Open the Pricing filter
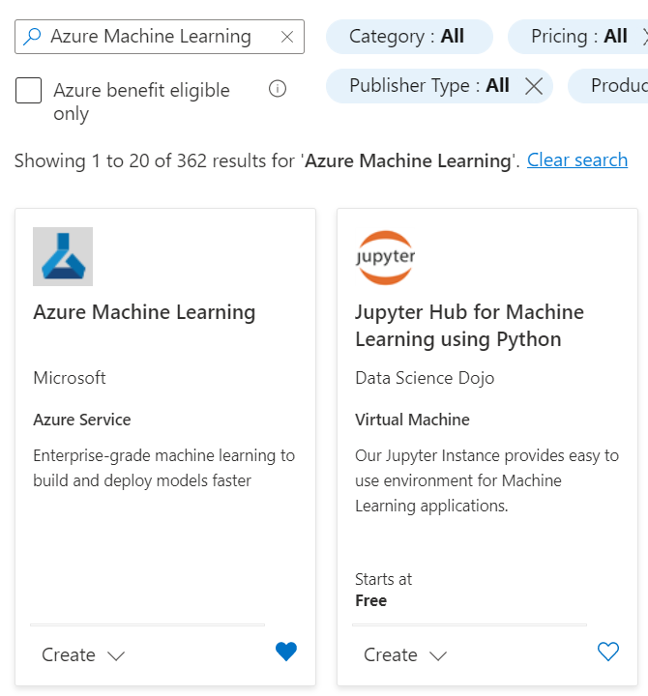The height and width of the screenshot is (696, 648). coord(578,37)
